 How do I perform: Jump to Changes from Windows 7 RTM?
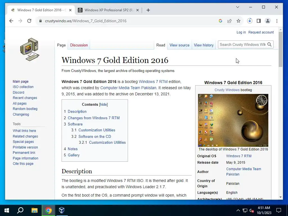(93, 118)
